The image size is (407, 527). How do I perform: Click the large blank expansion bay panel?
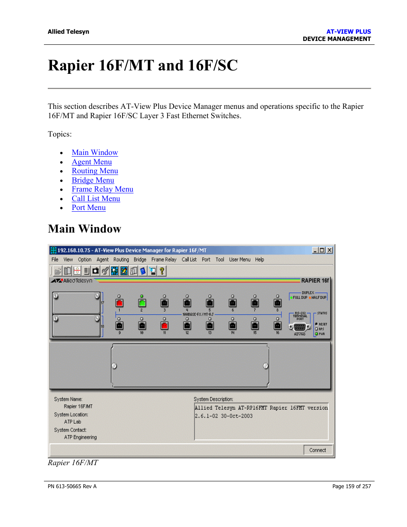click(x=190, y=366)
